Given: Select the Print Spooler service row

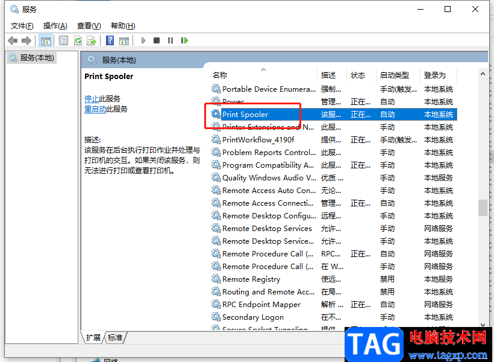Looking at the screenshot, I should (x=334, y=114).
